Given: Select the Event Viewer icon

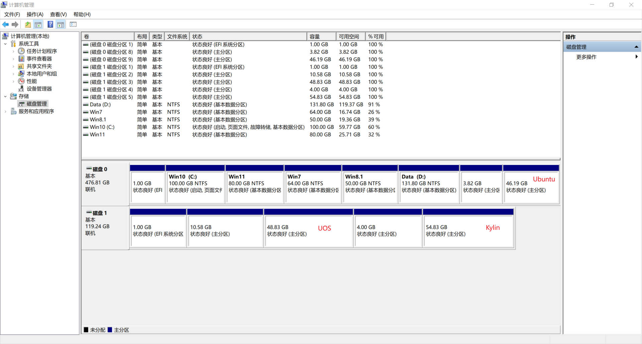Looking at the screenshot, I should [21, 59].
